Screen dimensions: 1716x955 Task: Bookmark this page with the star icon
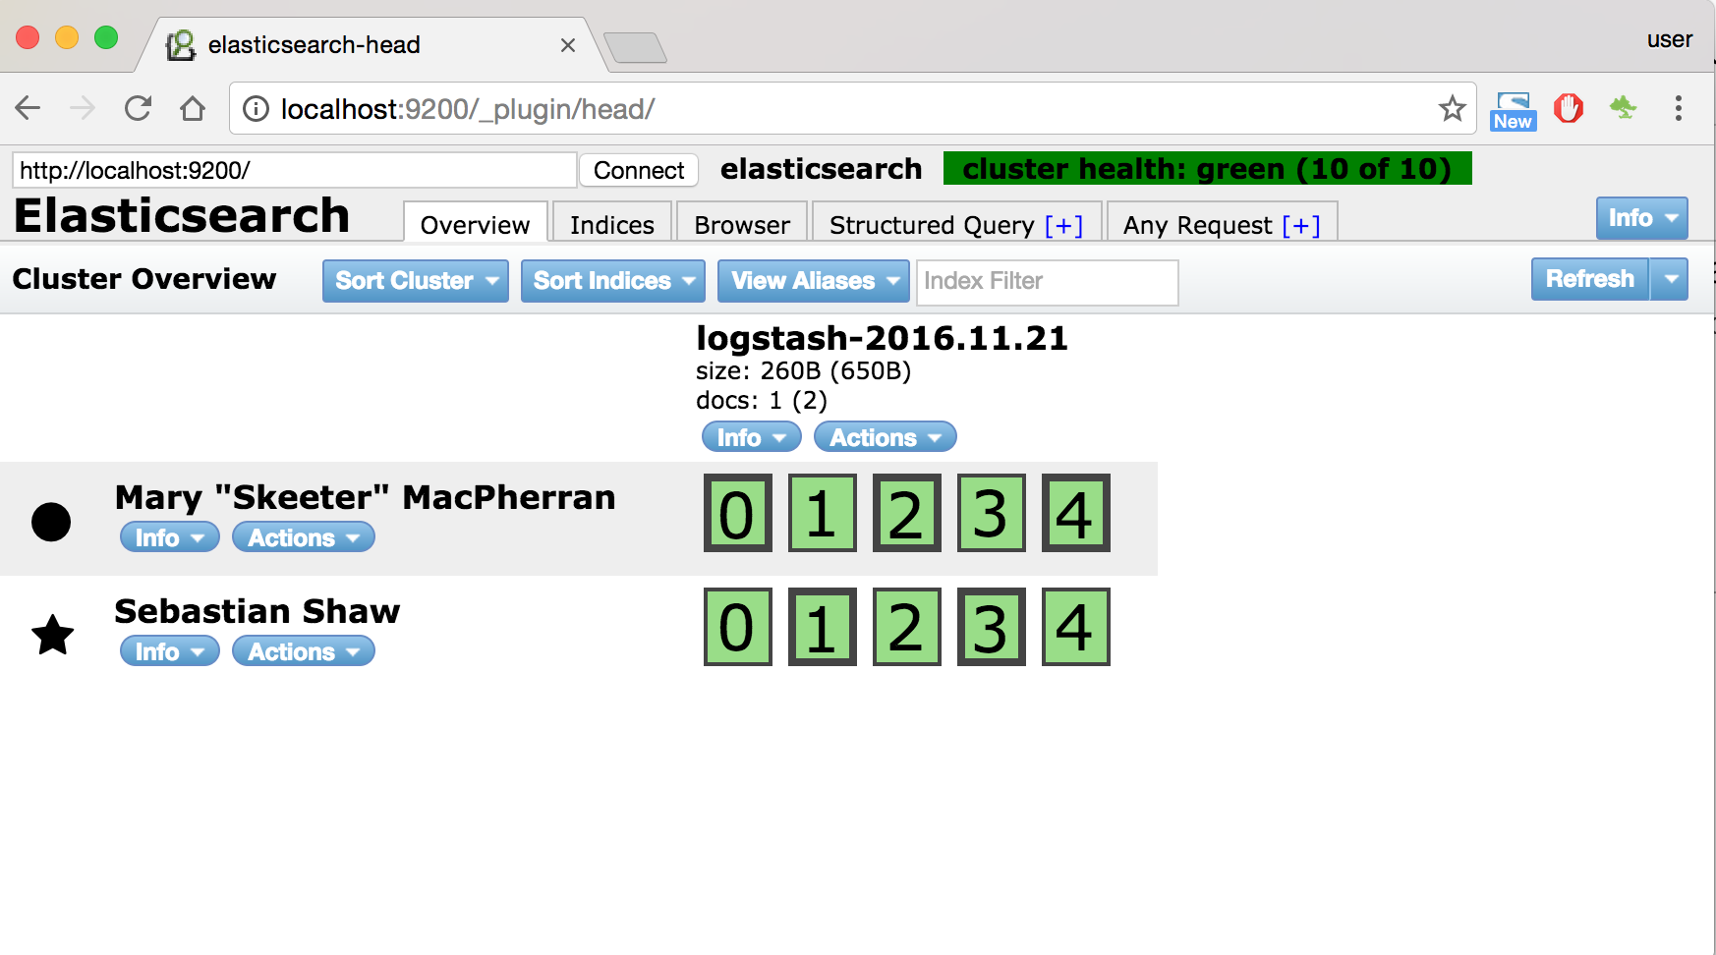click(1452, 108)
